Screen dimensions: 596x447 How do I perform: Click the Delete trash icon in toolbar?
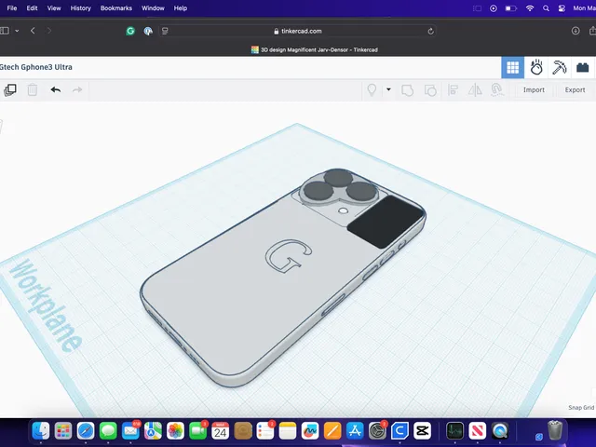point(33,90)
